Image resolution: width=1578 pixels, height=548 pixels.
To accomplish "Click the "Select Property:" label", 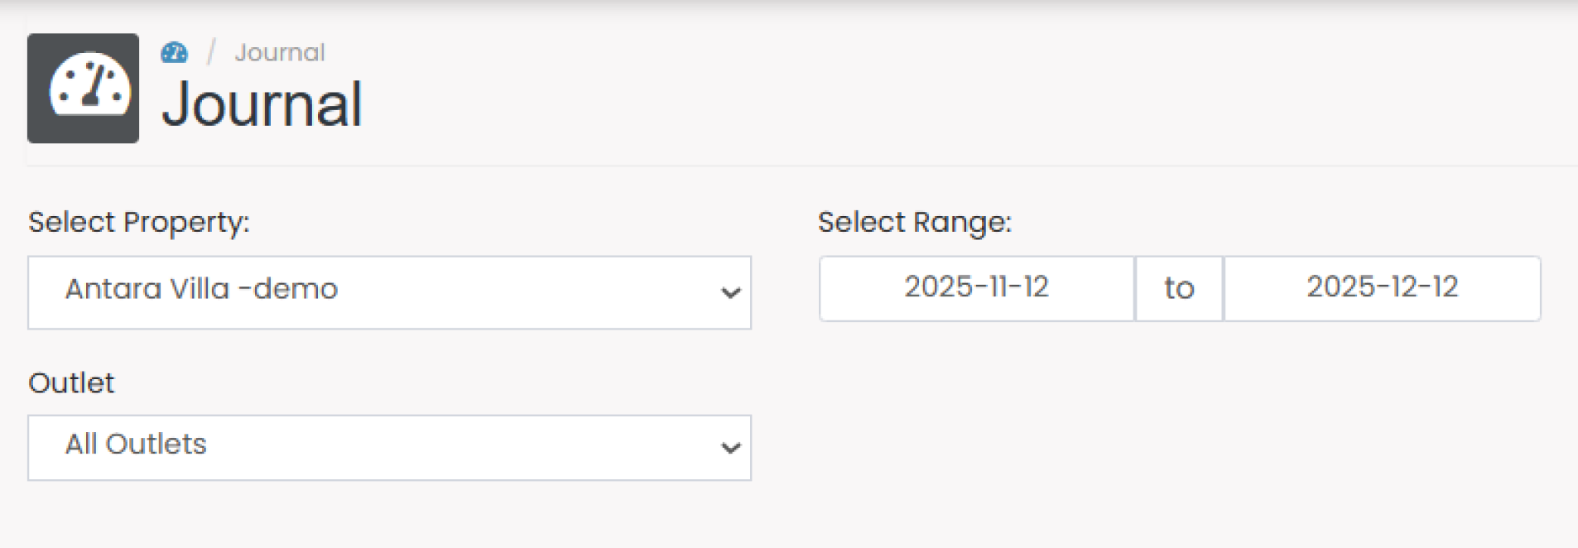I will pos(139,222).
